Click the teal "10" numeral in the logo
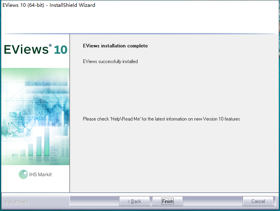Image resolution: width=280 pixels, height=211 pixels. pos(60,50)
